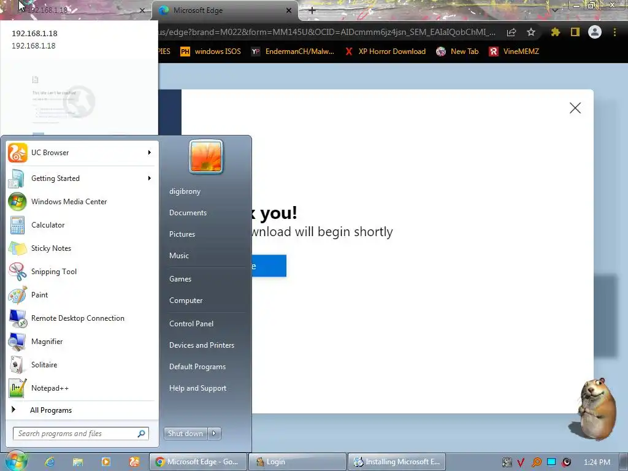Open Windows Explorer from the taskbar
The height and width of the screenshot is (471, 628).
point(78,462)
